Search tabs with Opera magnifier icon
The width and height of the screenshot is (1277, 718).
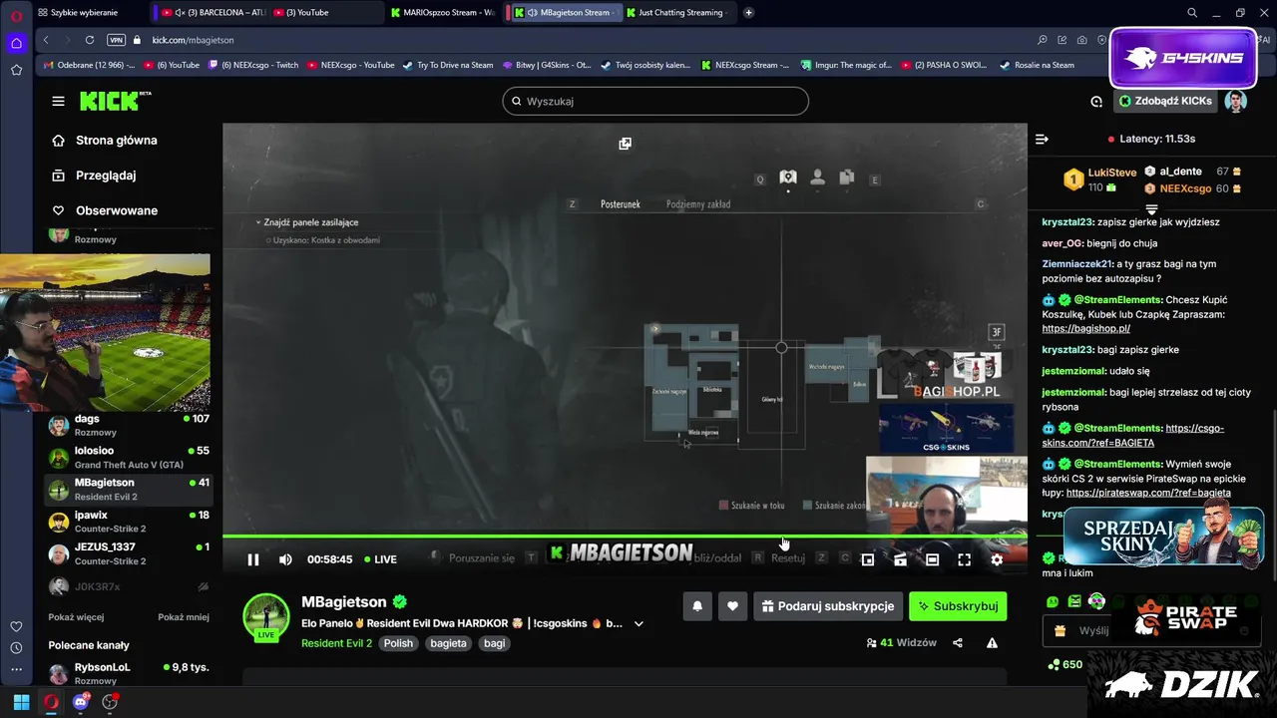[x=1192, y=12]
